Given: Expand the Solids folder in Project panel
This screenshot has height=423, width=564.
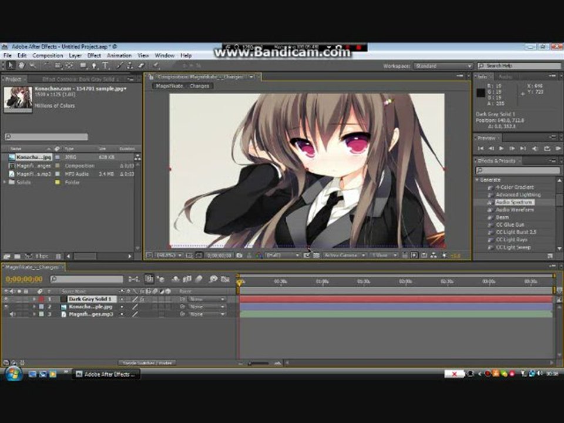Looking at the screenshot, I should [5, 182].
